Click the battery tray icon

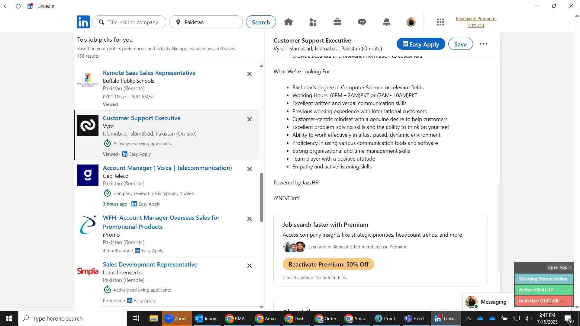pos(504,318)
